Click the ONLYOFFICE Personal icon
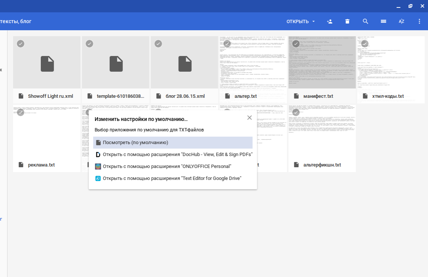Screen dimensions: 428x277 click(x=98, y=166)
